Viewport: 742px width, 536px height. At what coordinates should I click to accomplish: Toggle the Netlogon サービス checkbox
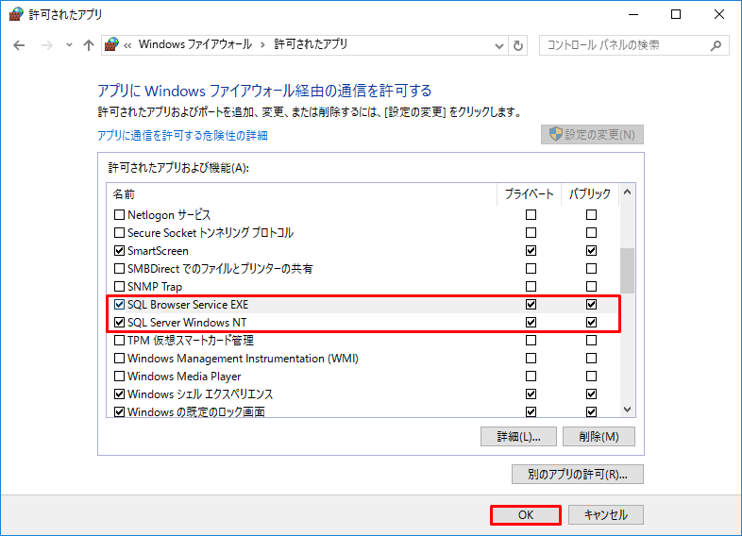119,215
